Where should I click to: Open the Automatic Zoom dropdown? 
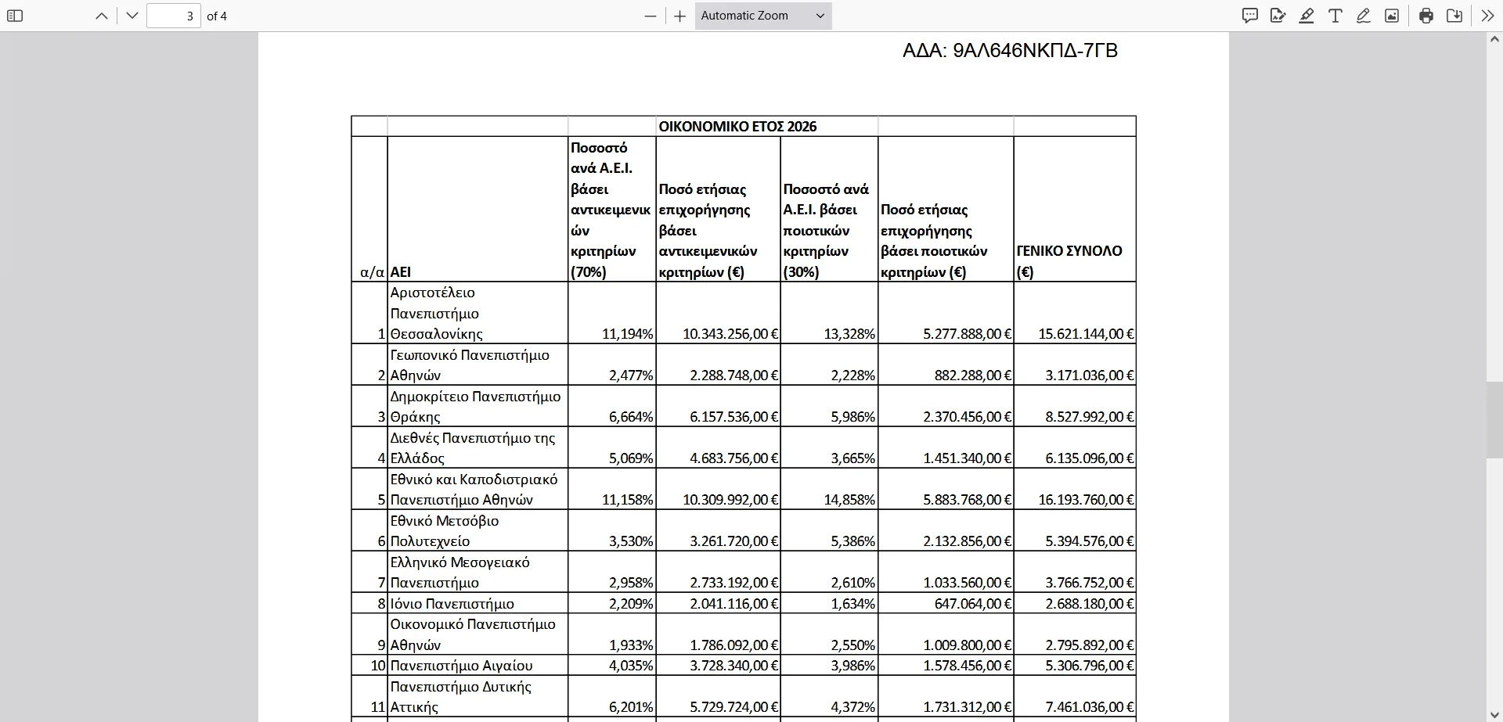point(762,16)
